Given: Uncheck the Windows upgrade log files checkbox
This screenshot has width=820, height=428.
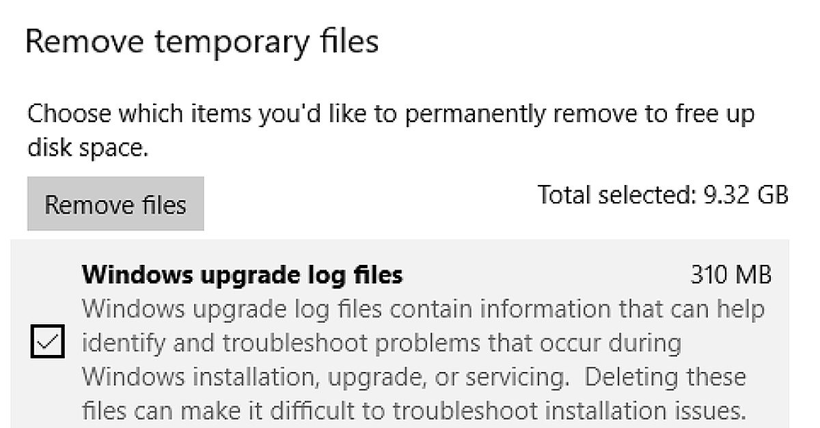Looking at the screenshot, I should coord(47,342).
